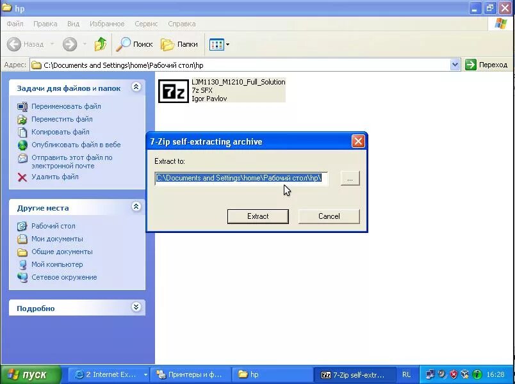Click the RL language indicator
The image size is (515, 384).
(x=406, y=374)
